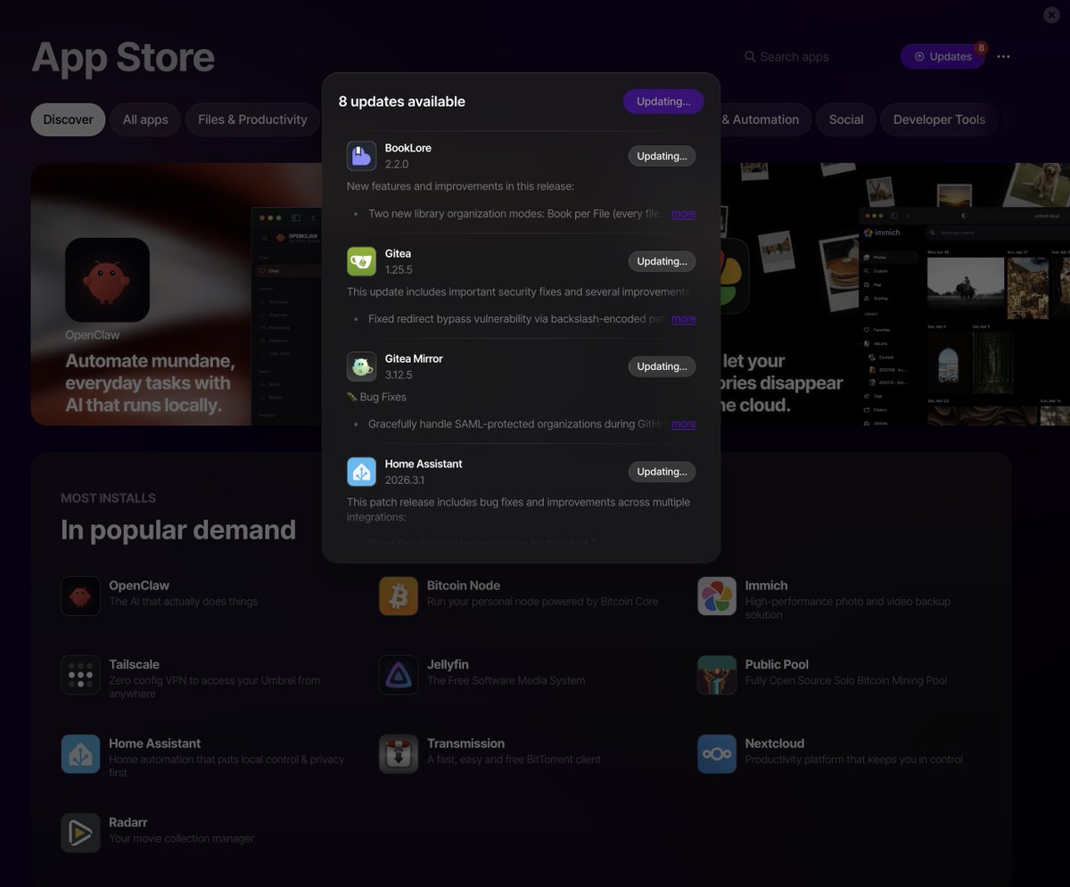Click Home Assistant's Updating... button

pyautogui.click(x=662, y=472)
